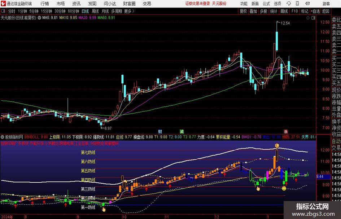The image size is (341, 219).
Task: Click the 证券交易未登录 login link
Action: (x=198, y=4)
